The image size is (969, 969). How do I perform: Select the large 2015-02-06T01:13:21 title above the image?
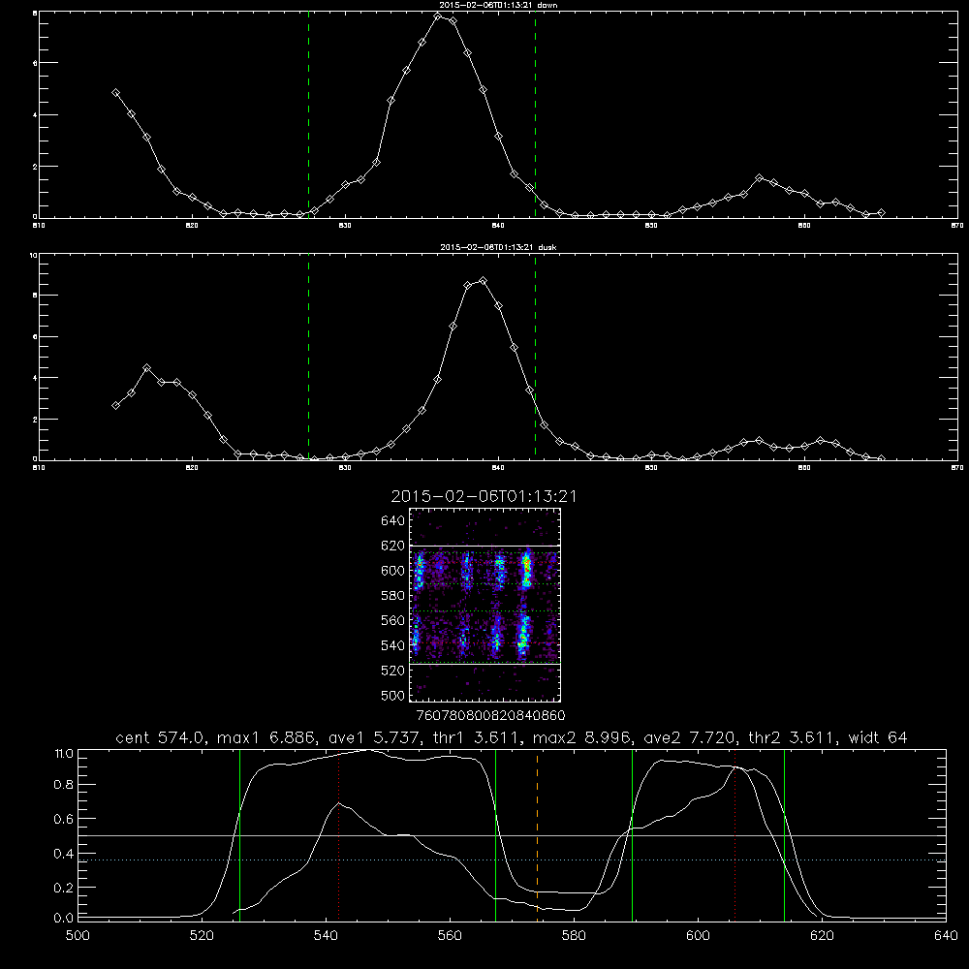point(484,496)
